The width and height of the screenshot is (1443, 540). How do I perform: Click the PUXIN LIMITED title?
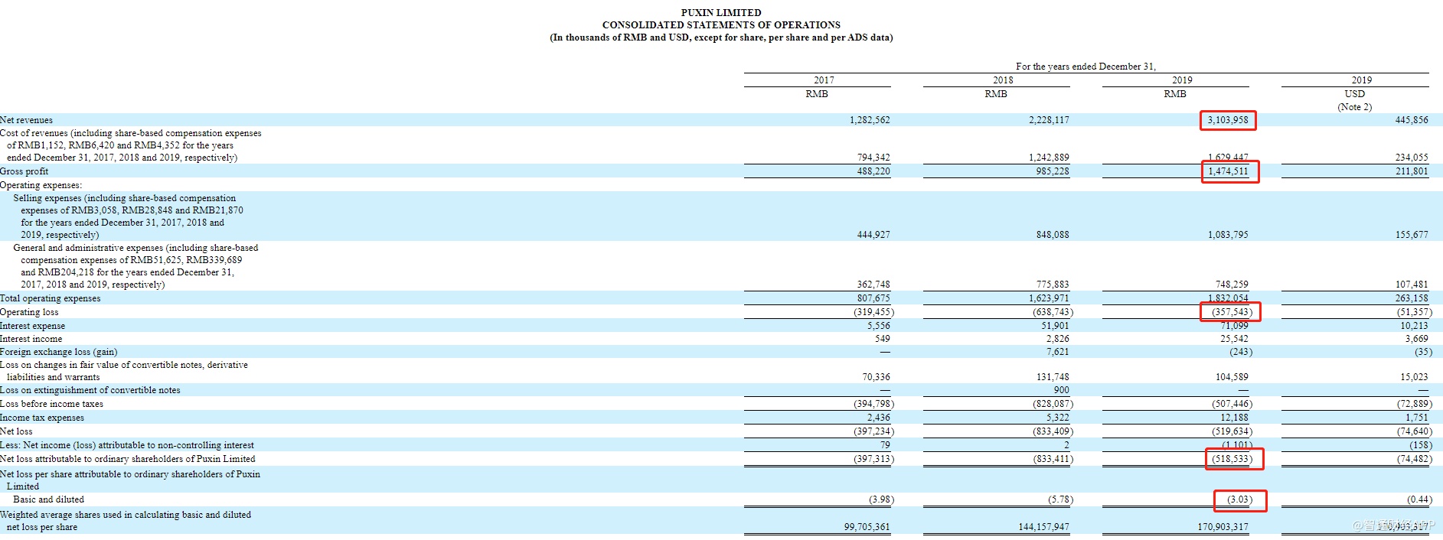pyautogui.click(x=721, y=12)
